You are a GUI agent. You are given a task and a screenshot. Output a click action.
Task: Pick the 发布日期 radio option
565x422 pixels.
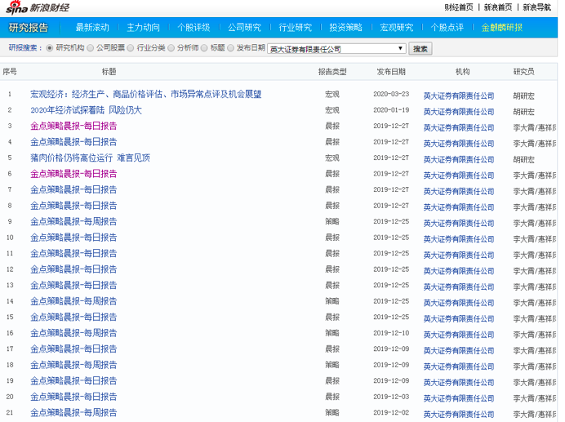point(231,49)
